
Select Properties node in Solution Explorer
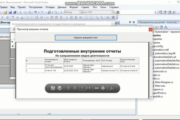point(157,39)
